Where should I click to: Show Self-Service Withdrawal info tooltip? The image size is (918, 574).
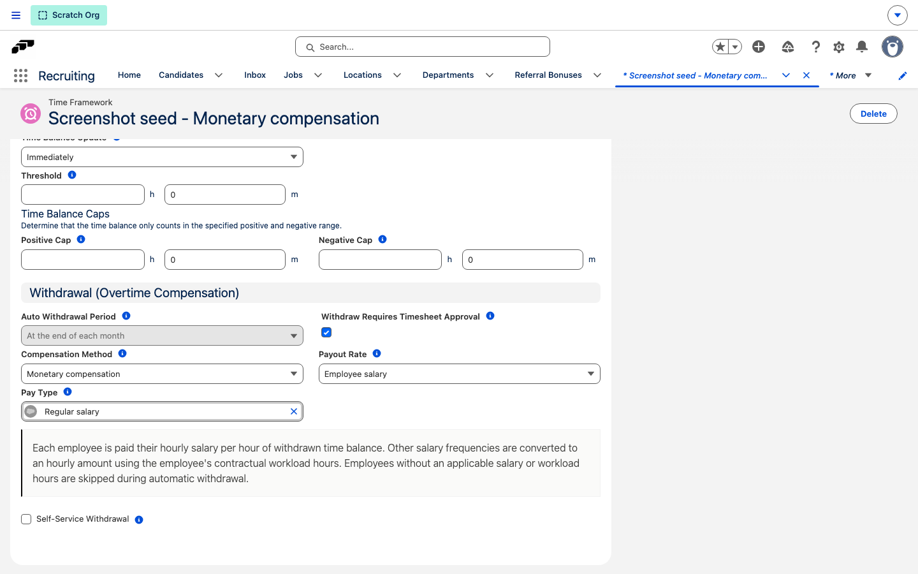point(139,520)
